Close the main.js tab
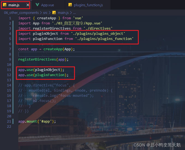This screenshot has height=150, width=185. click(x=28, y=5)
